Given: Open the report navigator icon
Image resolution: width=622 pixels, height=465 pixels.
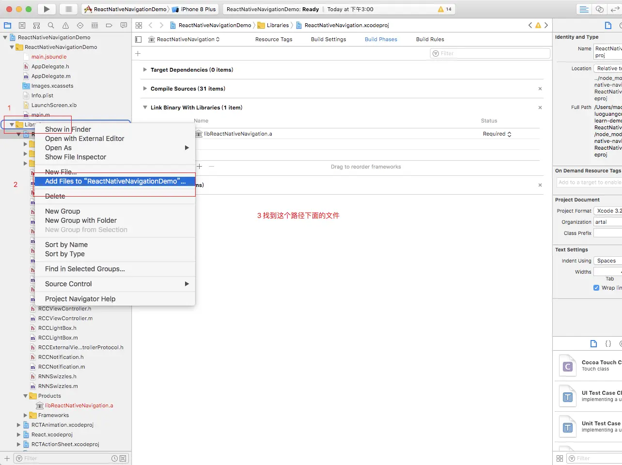Looking at the screenshot, I should click(x=124, y=25).
